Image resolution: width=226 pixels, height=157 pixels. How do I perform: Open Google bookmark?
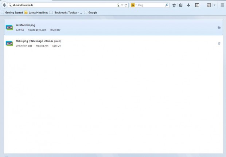click(91, 12)
